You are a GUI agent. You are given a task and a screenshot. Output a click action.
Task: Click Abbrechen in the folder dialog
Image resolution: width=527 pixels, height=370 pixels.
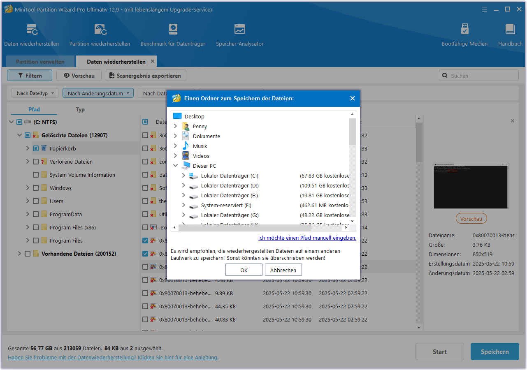tap(283, 270)
